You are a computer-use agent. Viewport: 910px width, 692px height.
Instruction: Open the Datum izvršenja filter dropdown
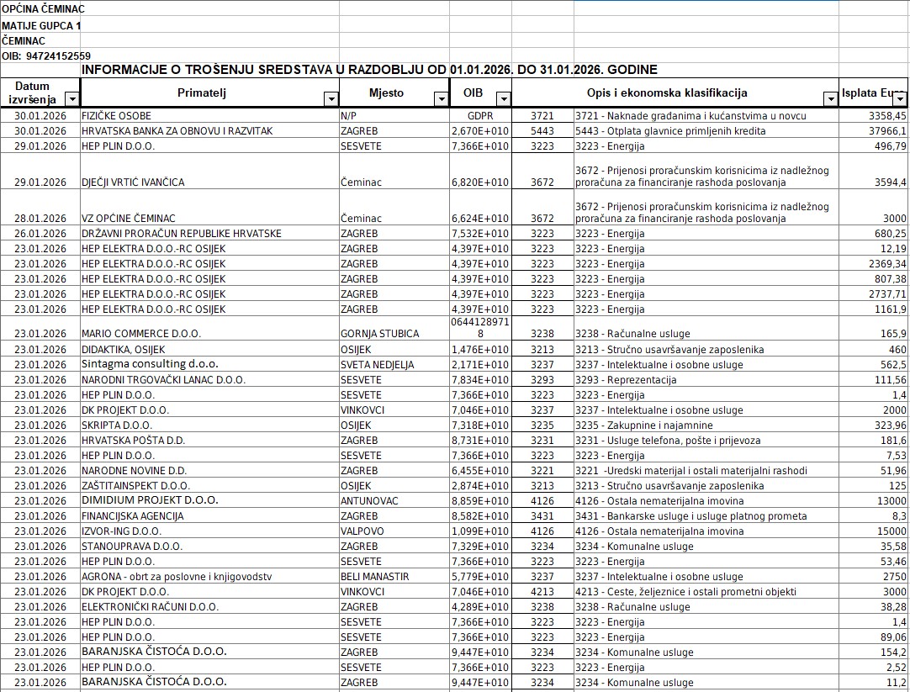click(71, 99)
